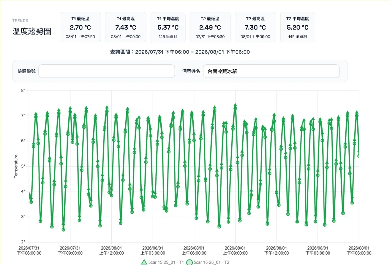This screenshot has width=390, height=265.
Task: Focus the 檢體編號 input field
Action: click(107, 71)
